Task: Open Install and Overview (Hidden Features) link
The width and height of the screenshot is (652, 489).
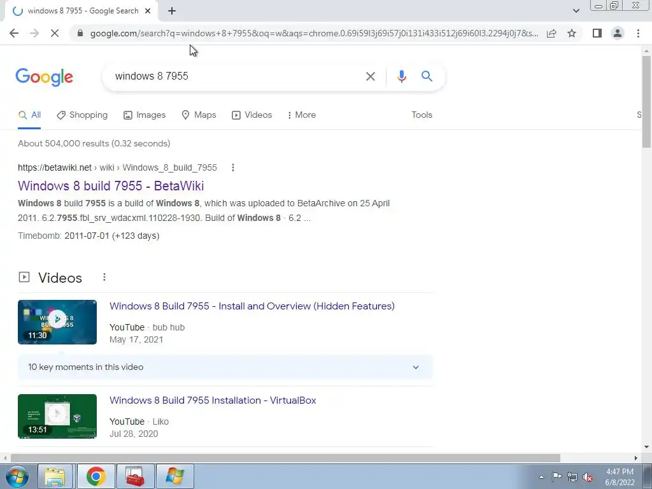Action: point(252,306)
